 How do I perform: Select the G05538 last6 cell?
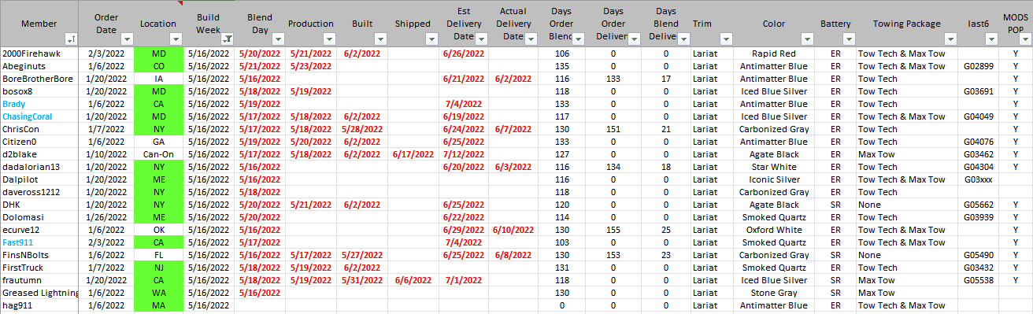click(x=978, y=280)
